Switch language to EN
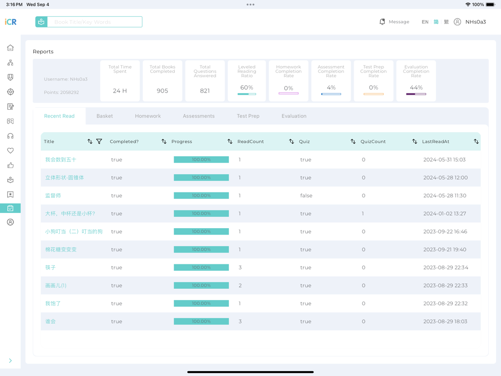Viewport: 501px width, 376px height. [425, 22]
